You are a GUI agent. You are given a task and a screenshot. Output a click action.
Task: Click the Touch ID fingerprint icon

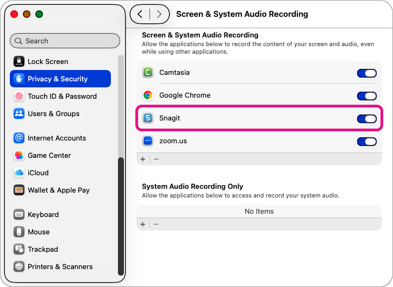point(19,96)
